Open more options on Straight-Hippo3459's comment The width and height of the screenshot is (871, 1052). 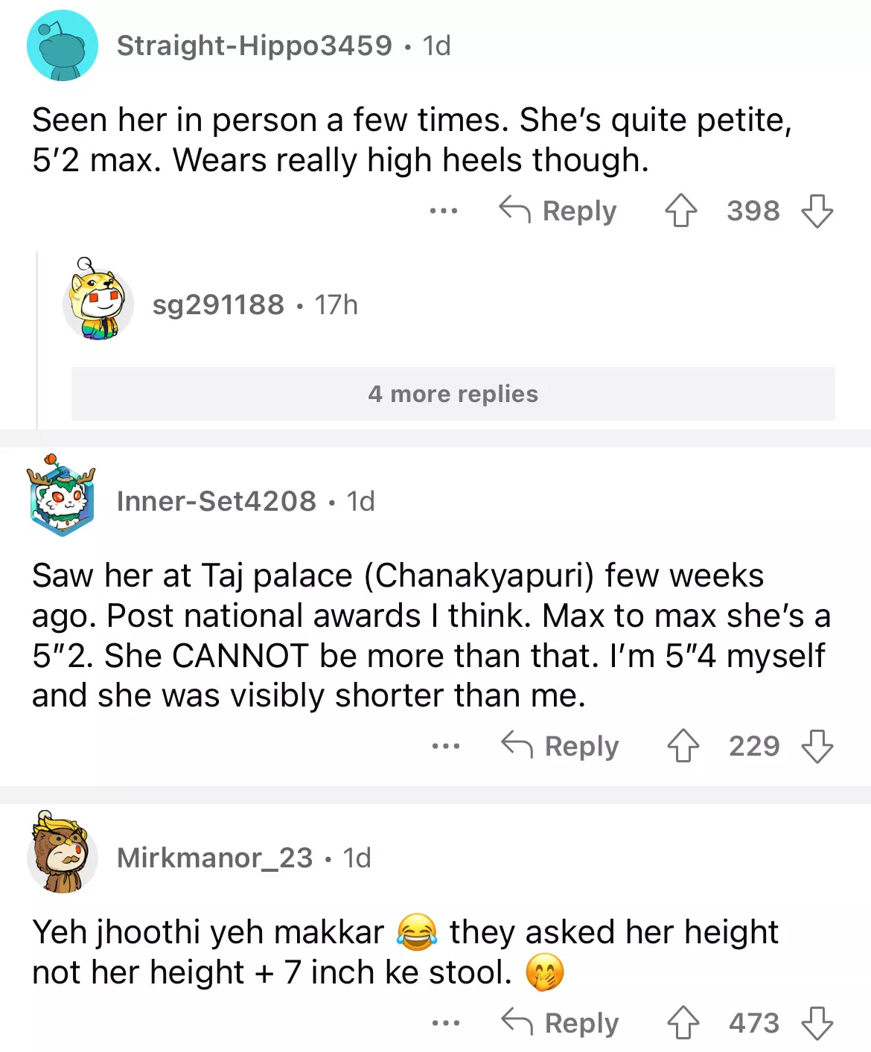(444, 211)
